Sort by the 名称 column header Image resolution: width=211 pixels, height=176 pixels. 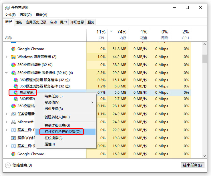tap(45, 35)
